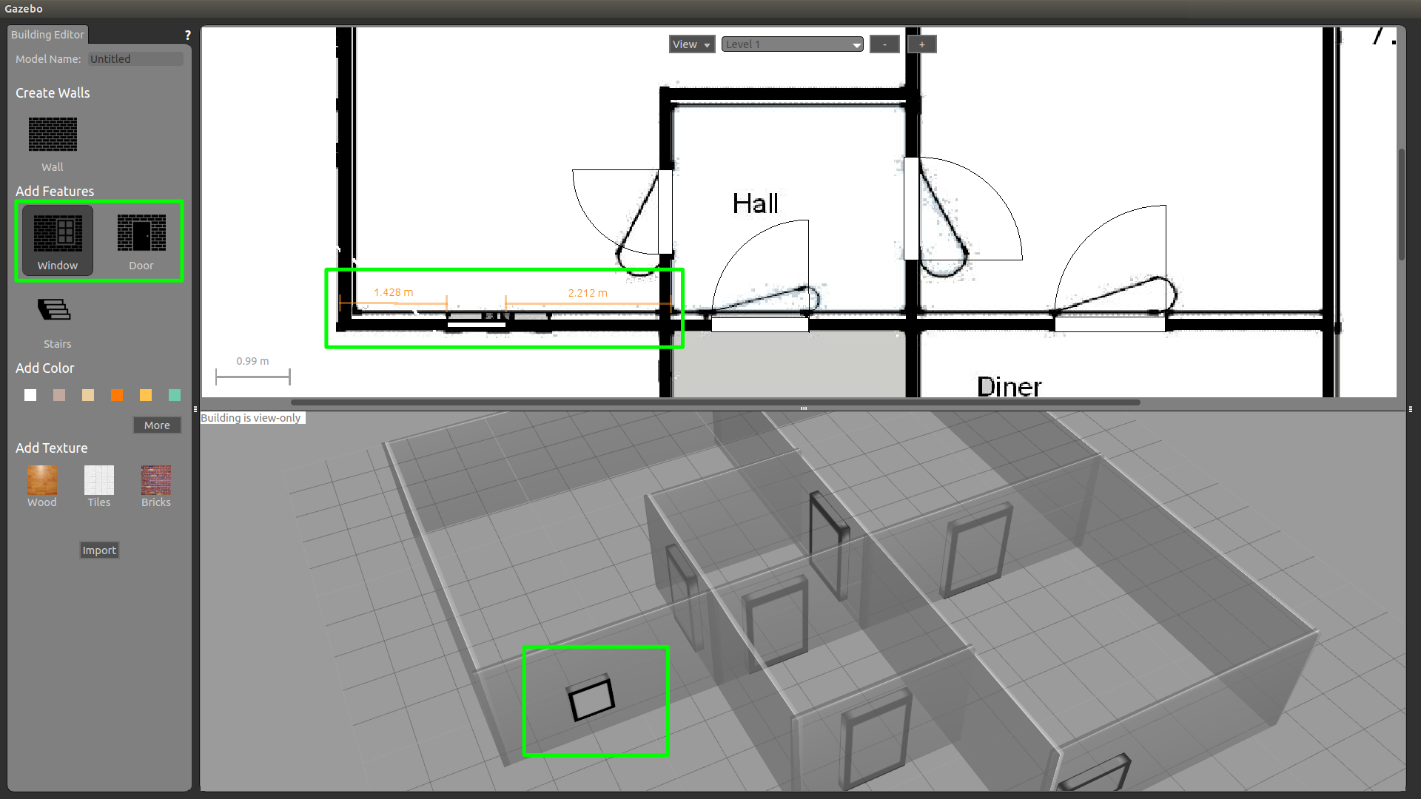Edit the Model Name input field
The height and width of the screenshot is (799, 1421).
tap(135, 58)
